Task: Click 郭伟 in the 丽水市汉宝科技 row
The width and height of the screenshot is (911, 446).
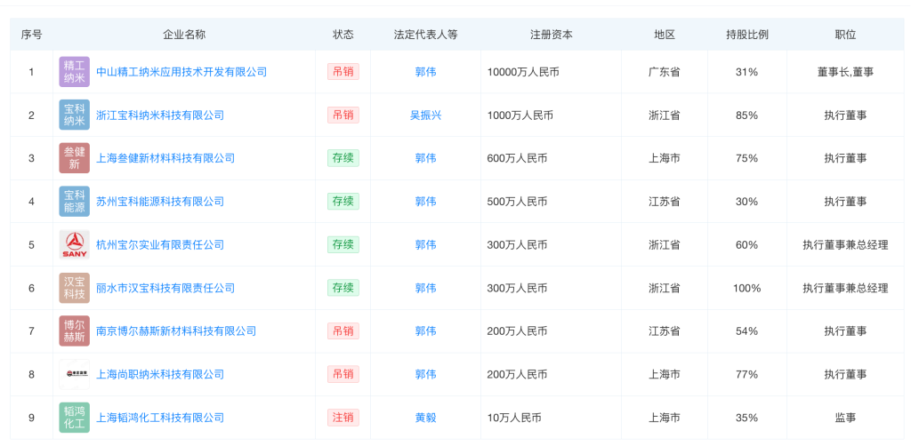Action: pyautogui.click(x=425, y=288)
